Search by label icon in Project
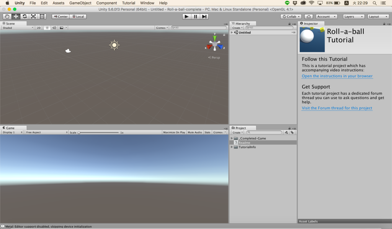The width and height of the screenshot is (392, 229). [x=292, y=132]
